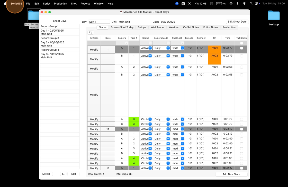Click the play circle icon in menu bar
Image resolution: width=288 pixels, height=187 pixels.
(x=231, y=4)
